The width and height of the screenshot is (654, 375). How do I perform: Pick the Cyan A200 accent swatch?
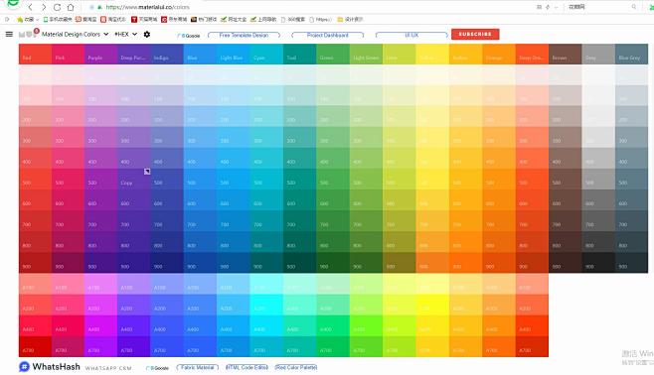tap(267, 306)
